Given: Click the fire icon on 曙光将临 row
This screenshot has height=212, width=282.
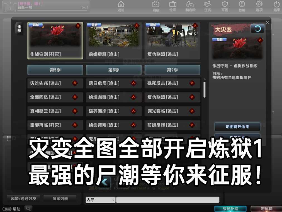Looking at the screenshot, I should (192, 111).
